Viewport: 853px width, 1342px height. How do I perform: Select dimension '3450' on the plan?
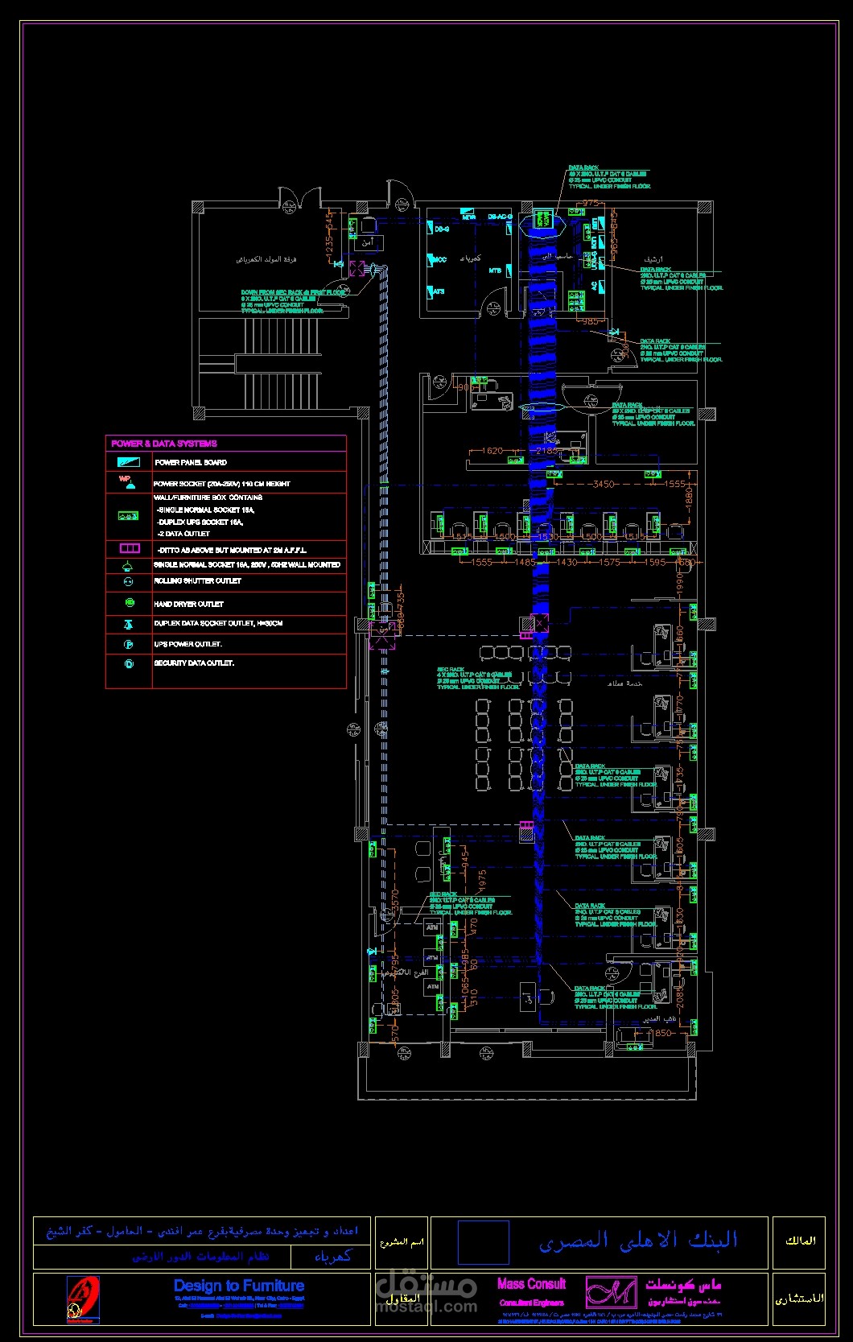[x=604, y=485]
